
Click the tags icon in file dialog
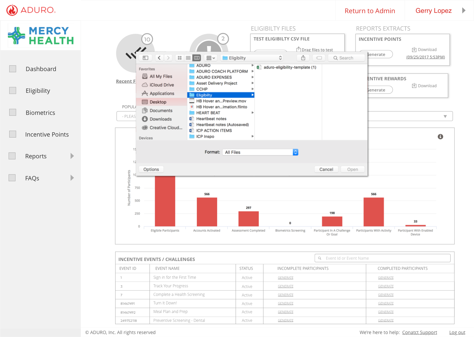(319, 58)
